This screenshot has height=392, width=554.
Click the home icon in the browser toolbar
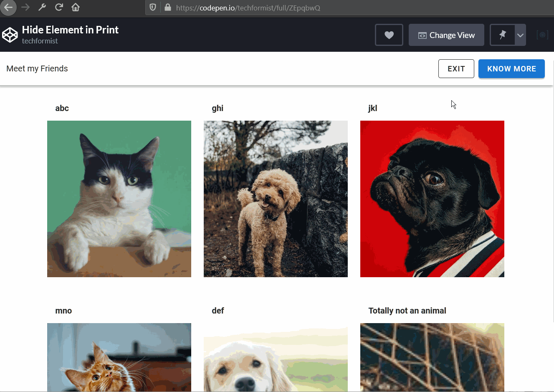click(x=76, y=7)
